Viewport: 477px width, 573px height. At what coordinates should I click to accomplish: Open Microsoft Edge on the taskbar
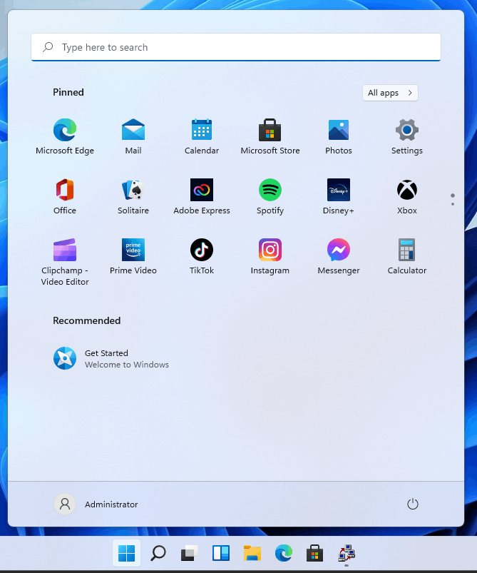(284, 553)
